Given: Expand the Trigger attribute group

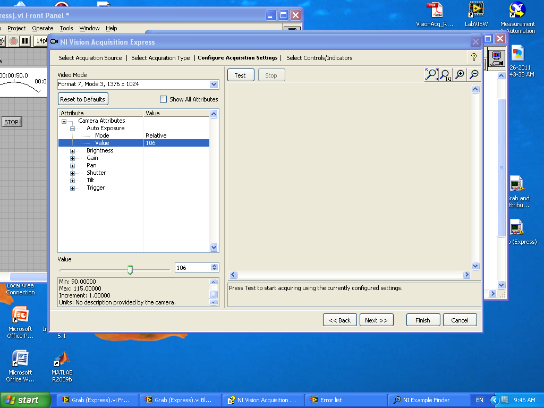Looking at the screenshot, I should 72,188.
